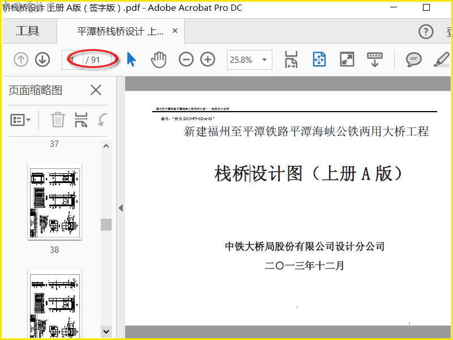Select the highlight text pen tool
This screenshot has width=453, height=340.
442,59
